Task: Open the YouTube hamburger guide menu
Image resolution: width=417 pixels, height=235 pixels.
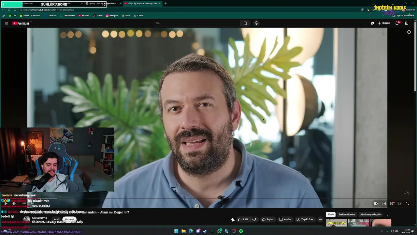Action: pyautogui.click(x=6, y=23)
